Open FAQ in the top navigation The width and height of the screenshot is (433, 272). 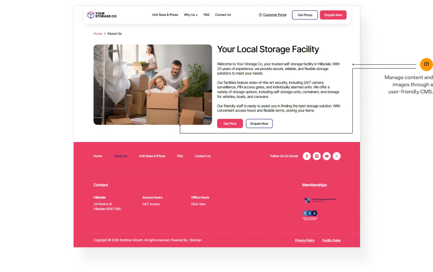(207, 15)
